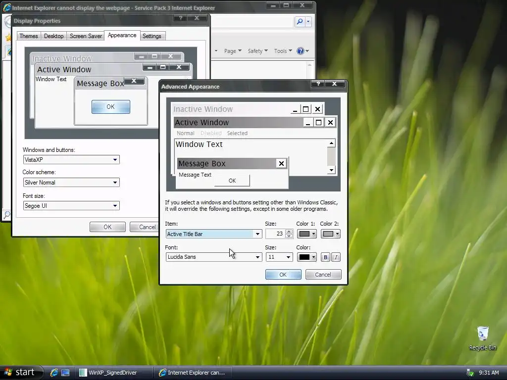507x380 pixels.
Task: Open Color scheme dropdown showing Silver Normal
Action: (x=71, y=183)
